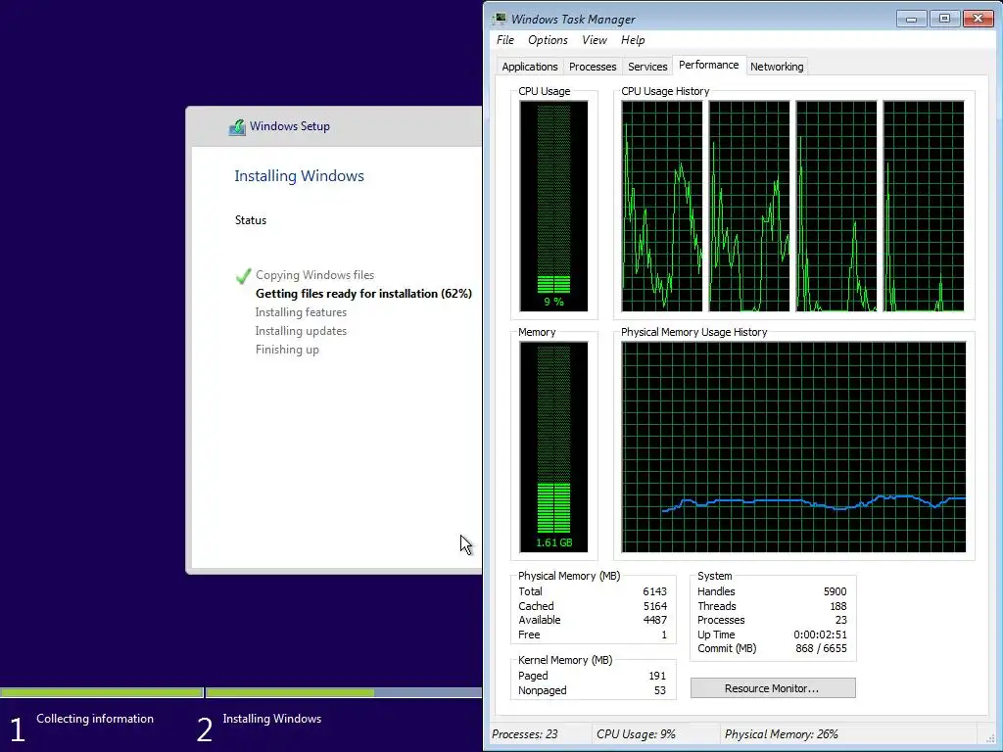Click the Task Manager title bar icon
The image size is (1003, 752).
[x=499, y=19]
